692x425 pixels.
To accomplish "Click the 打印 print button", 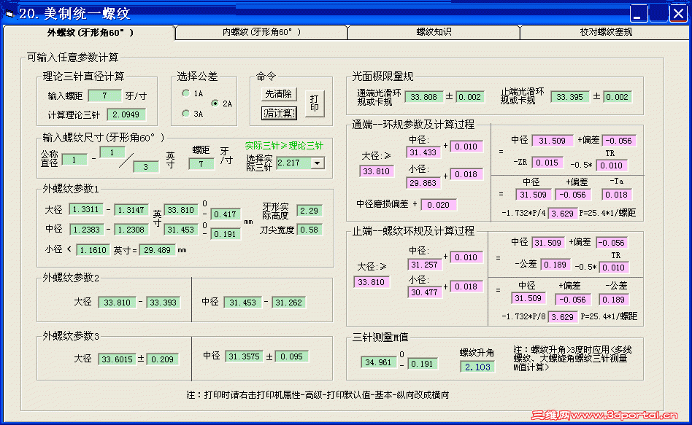I will (x=314, y=104).
